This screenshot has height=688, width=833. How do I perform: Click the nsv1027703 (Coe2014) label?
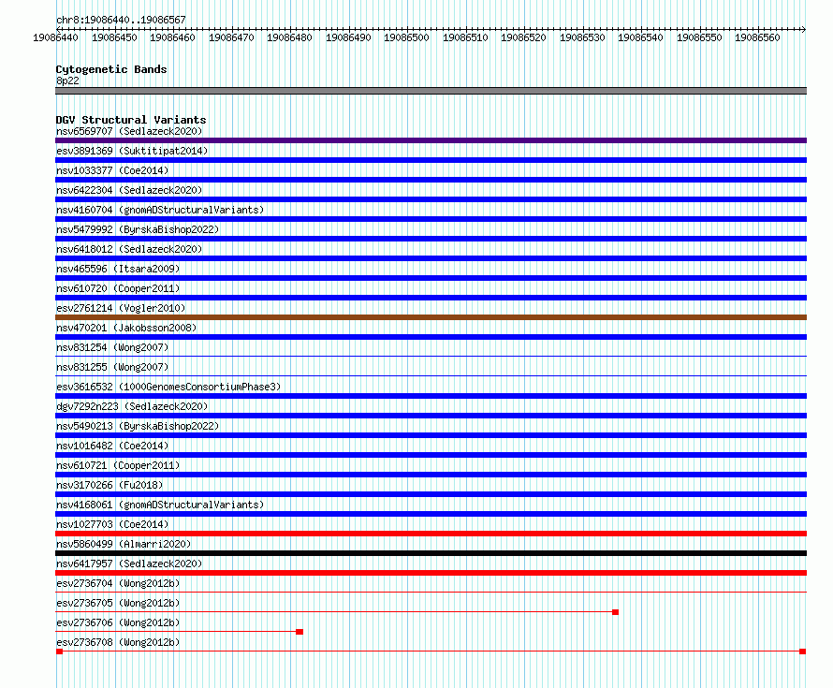pyautogui.click(x=112, y=524)
